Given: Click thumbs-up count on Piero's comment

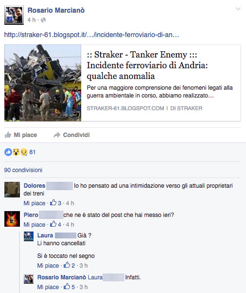Looking at the screenshot, I should tap(55, 224).
